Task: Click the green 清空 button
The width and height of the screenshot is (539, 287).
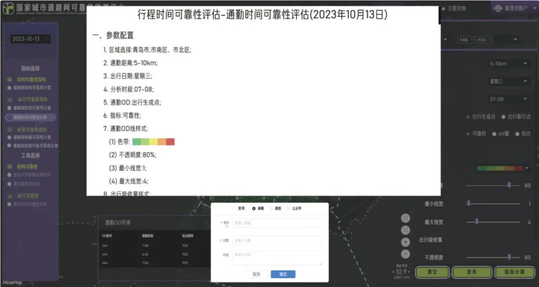Action: coord(432,272)
